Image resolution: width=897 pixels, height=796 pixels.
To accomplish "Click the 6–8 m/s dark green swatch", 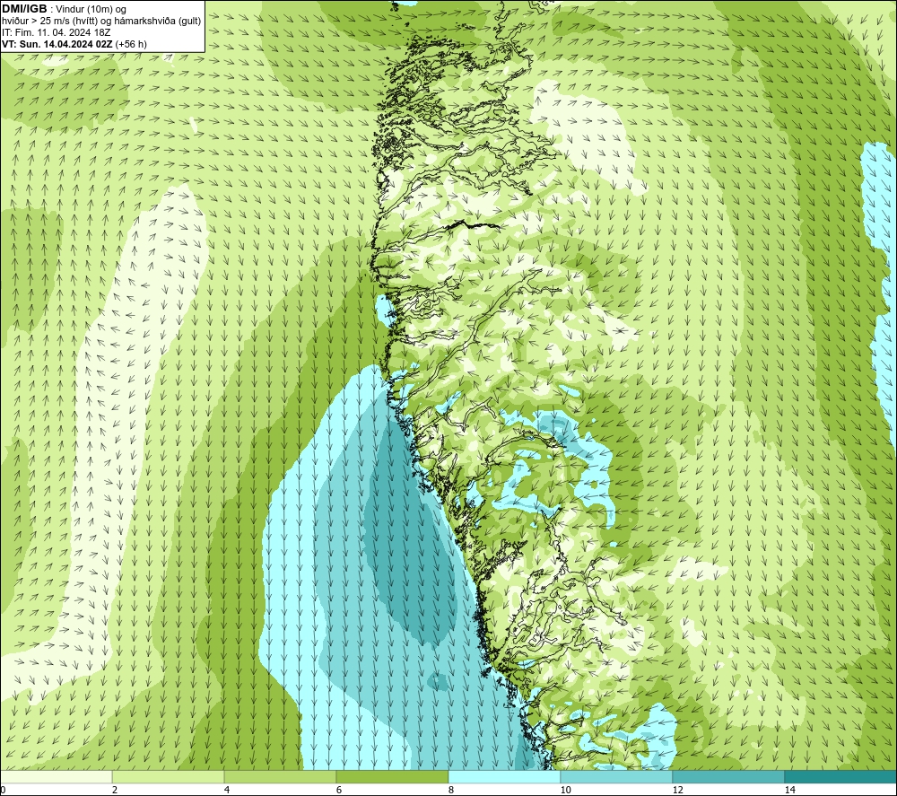I will [393, 776].
